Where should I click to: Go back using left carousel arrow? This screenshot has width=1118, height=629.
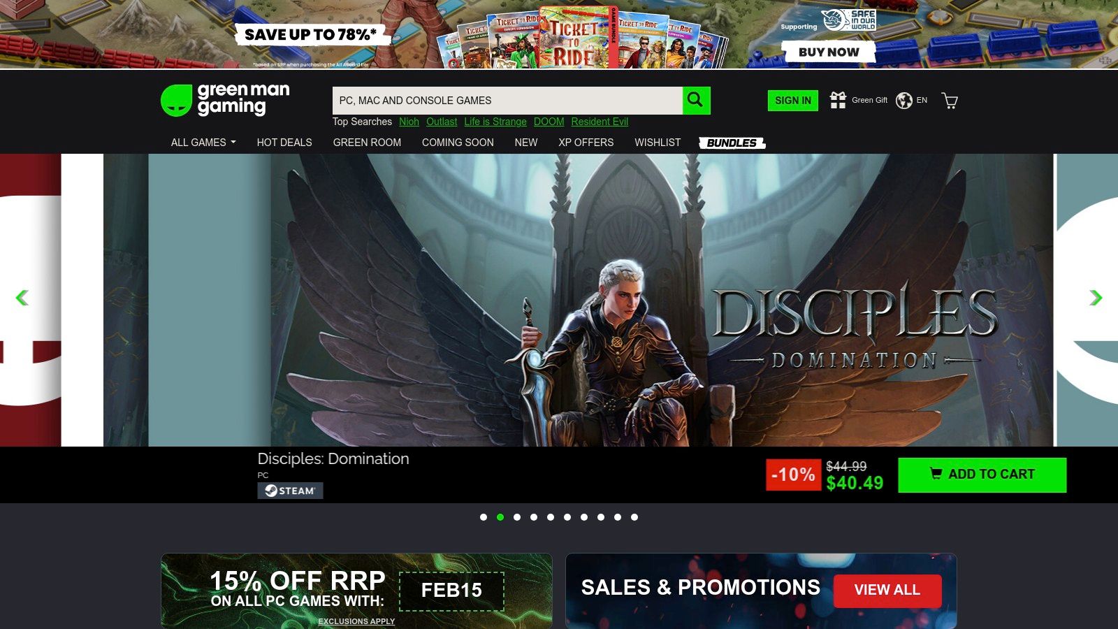coord(22,298)
